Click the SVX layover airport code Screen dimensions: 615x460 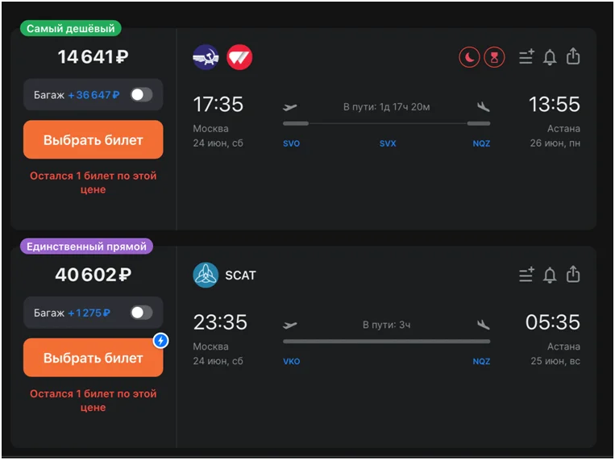388,144
